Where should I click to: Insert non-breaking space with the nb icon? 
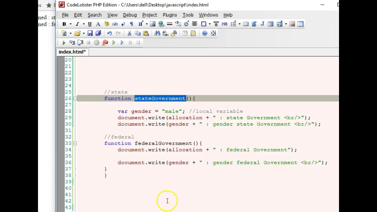pos(115,24)
